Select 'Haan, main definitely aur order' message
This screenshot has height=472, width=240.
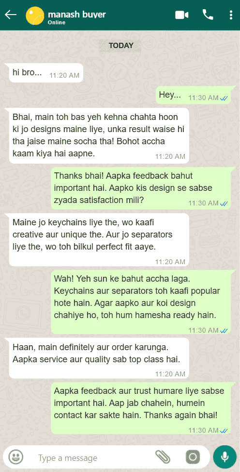(x=99, y=358)
